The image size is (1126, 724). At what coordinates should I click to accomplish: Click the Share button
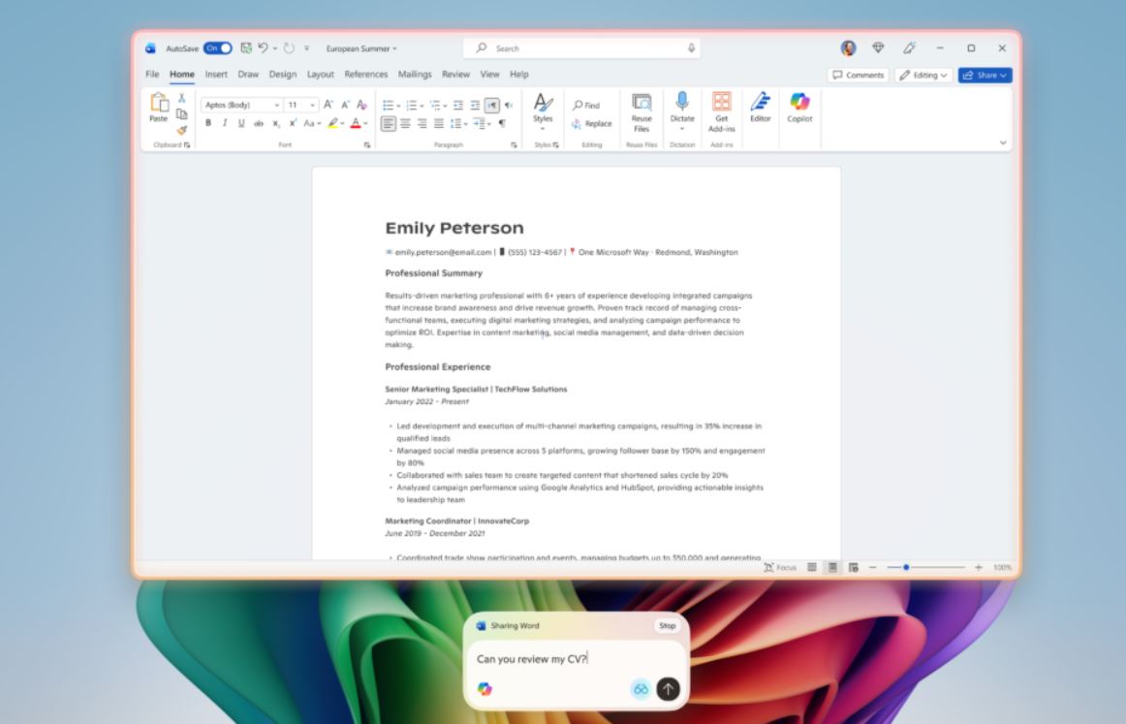pyautogui.click(x=985, y=76)
